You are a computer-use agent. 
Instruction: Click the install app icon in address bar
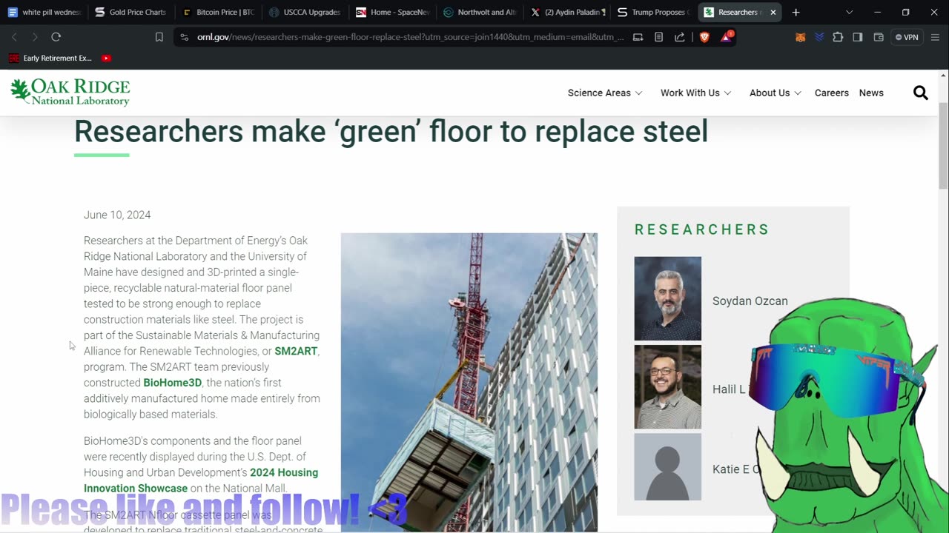point(638,37)
